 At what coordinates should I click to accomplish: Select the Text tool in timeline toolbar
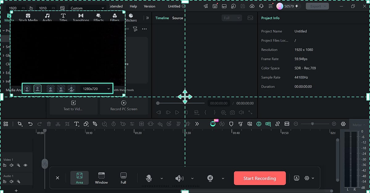76,124
